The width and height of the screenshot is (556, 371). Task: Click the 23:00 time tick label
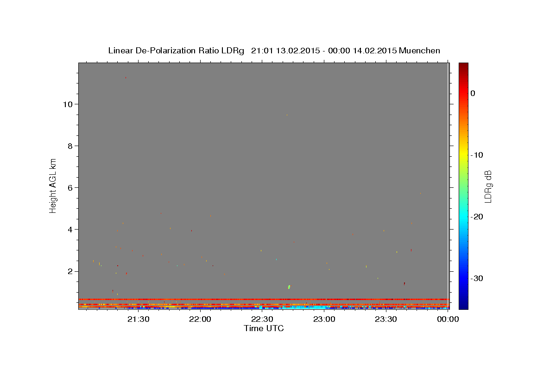[x=324, y=319]
